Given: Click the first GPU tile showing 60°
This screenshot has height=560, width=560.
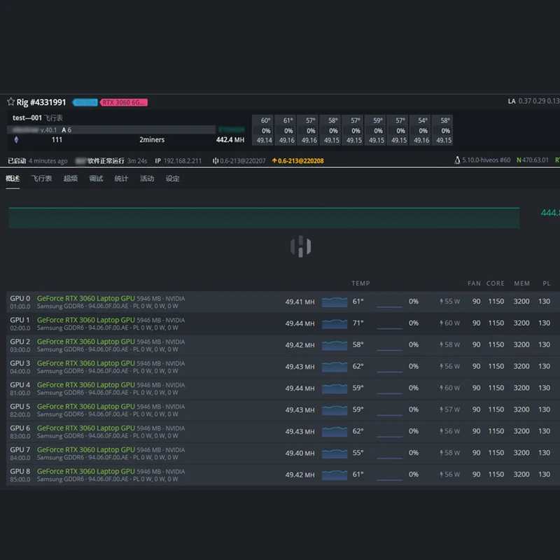Looking at the screenshot, I should pos(263,130).
